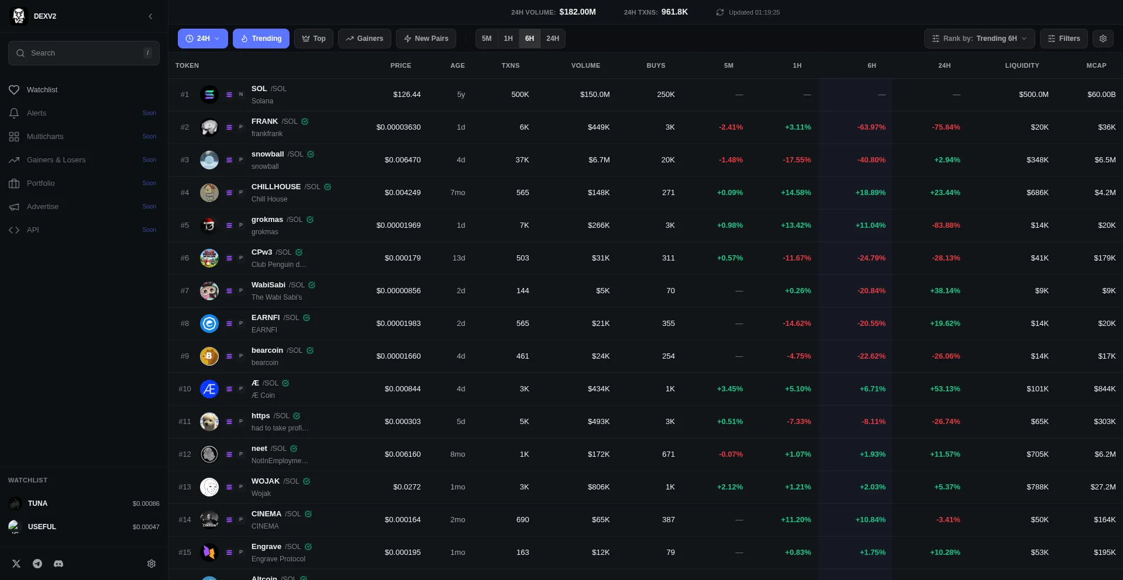Click the refresh icon beside Updated time

coord(720,12)
